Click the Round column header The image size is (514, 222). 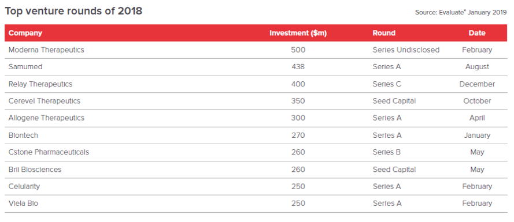point(384,33)
